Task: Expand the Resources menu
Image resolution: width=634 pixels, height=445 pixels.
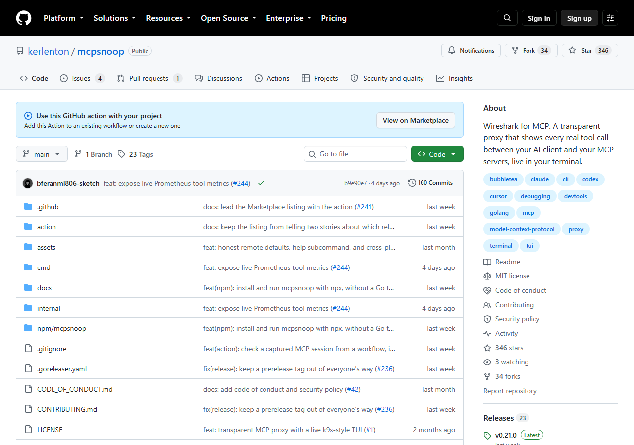Action: coord(168,18)
